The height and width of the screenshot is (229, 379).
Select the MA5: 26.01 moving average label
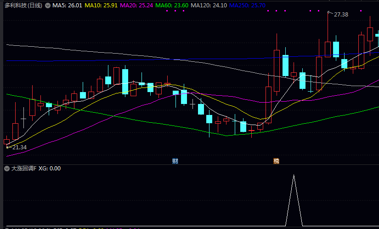(x=67, y=5)
